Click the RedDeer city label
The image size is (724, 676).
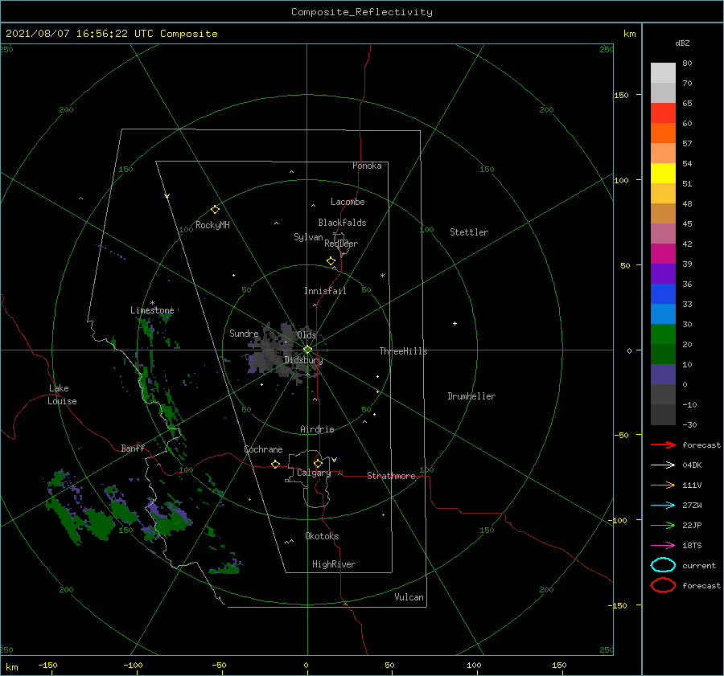[341, 244]
